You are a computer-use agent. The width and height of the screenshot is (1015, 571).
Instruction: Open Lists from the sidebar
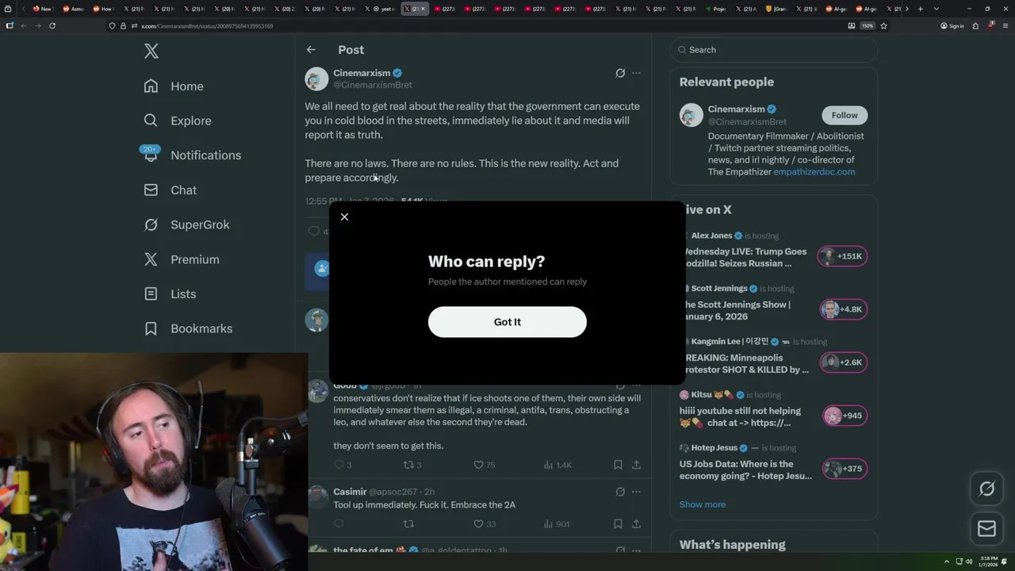coord(170,294)
